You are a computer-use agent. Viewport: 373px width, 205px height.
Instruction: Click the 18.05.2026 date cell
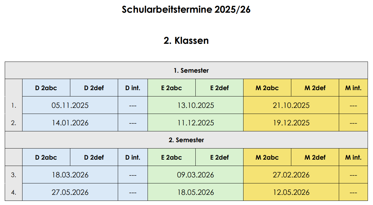195,192
